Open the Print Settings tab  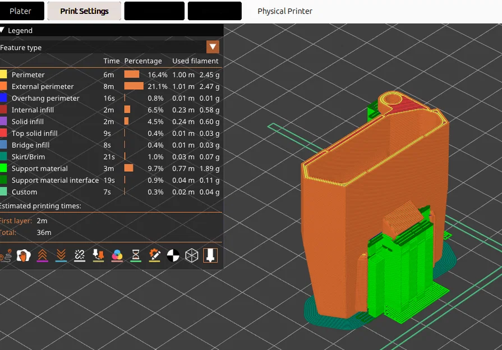pyautogui.click(x=84, y=11)
